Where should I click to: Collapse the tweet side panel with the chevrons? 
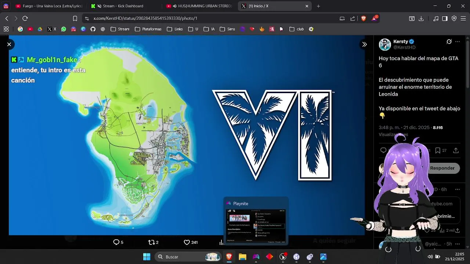[x=364, y=44]
